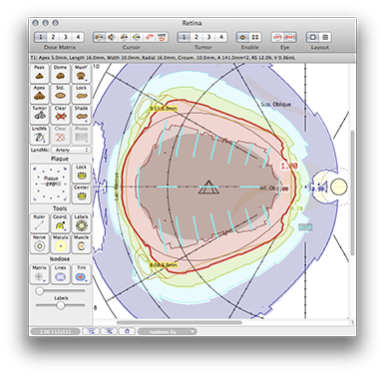Screen dimensions: 385x376
Task: Select the Left eye button
Action: click(x=277, y=37)
